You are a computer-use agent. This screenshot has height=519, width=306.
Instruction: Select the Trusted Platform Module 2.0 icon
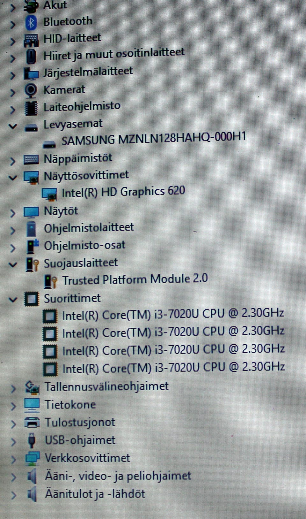coord(50,281)
